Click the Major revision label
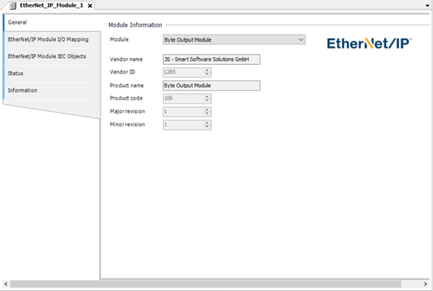This screenshot has height=291, width=433. coord(128,111)
